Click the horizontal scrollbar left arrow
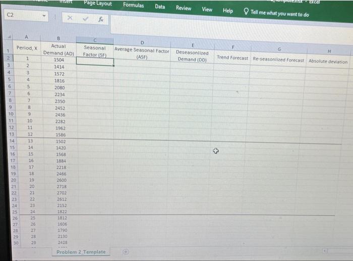 (x=325, y=250)
